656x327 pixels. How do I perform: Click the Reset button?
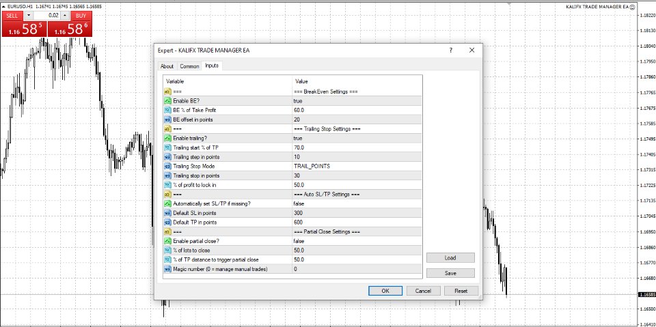point(461,291)
